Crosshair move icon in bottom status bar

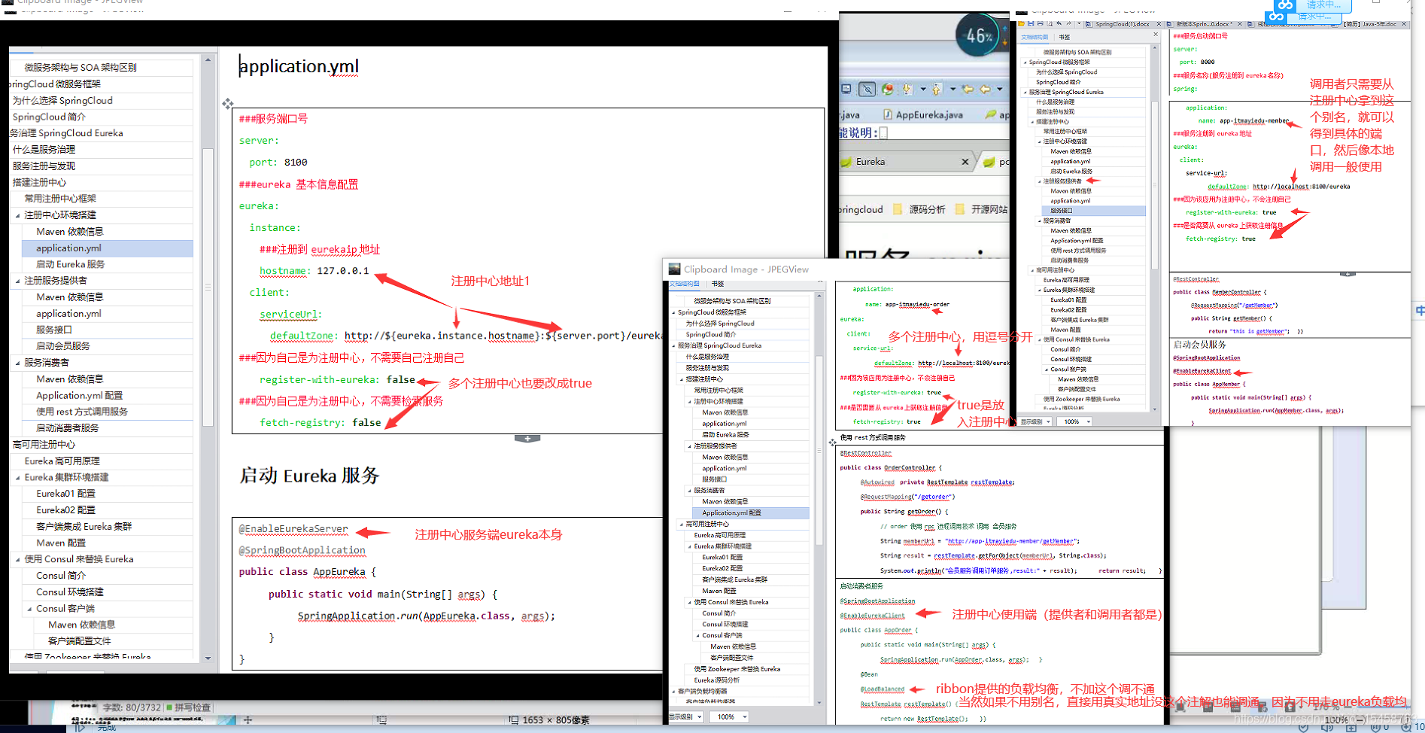(248, 720)
